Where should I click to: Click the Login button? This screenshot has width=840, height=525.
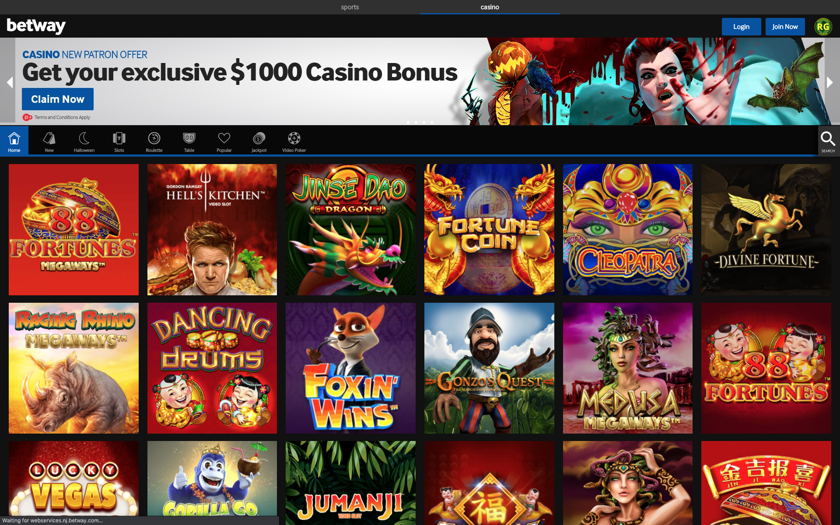[x=741, y=27]
